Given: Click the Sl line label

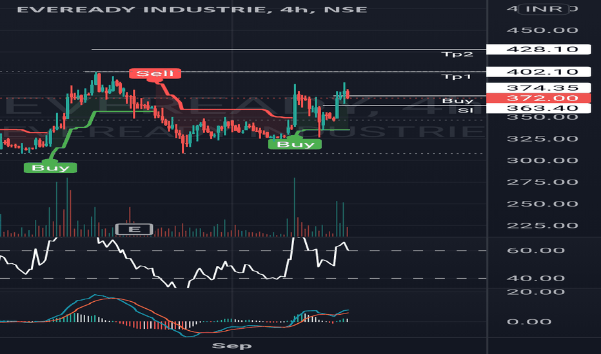Looking at the screenshot, I should click(466, 111).
